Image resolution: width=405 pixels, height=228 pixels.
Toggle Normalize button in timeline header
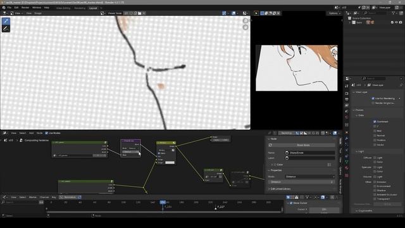pyautogui.click(x=68, y=197)
